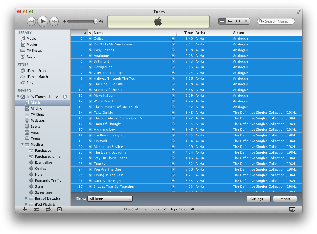The height and width of the screenshot is (234, 317).
Task: Expand the Best of Decades folder
Action: pos(26,198)
